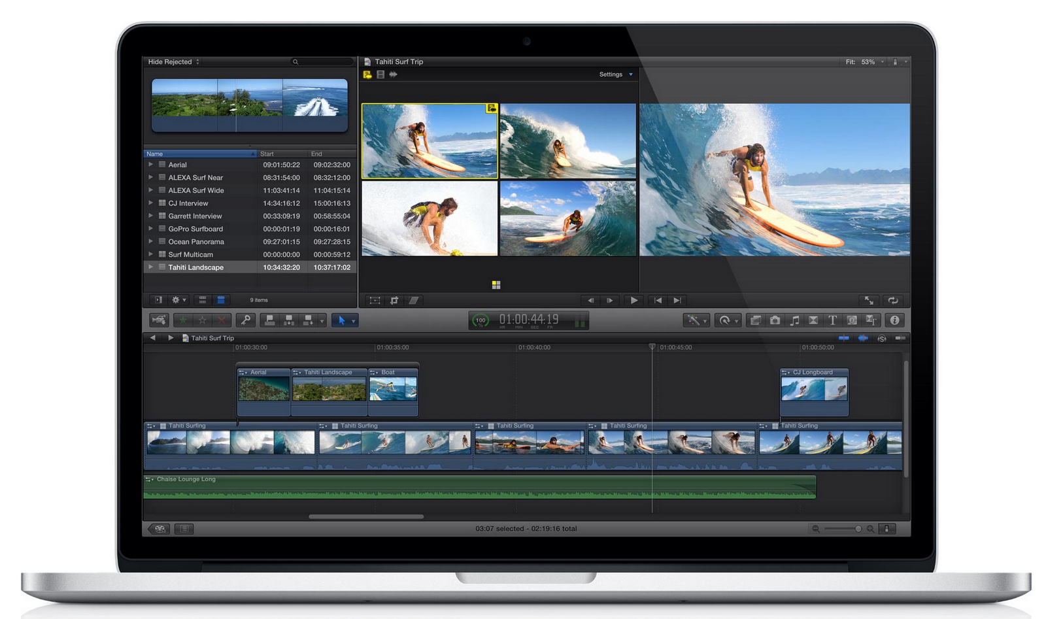Expand the Surf Multicam clip row

(x=150, y=254)
